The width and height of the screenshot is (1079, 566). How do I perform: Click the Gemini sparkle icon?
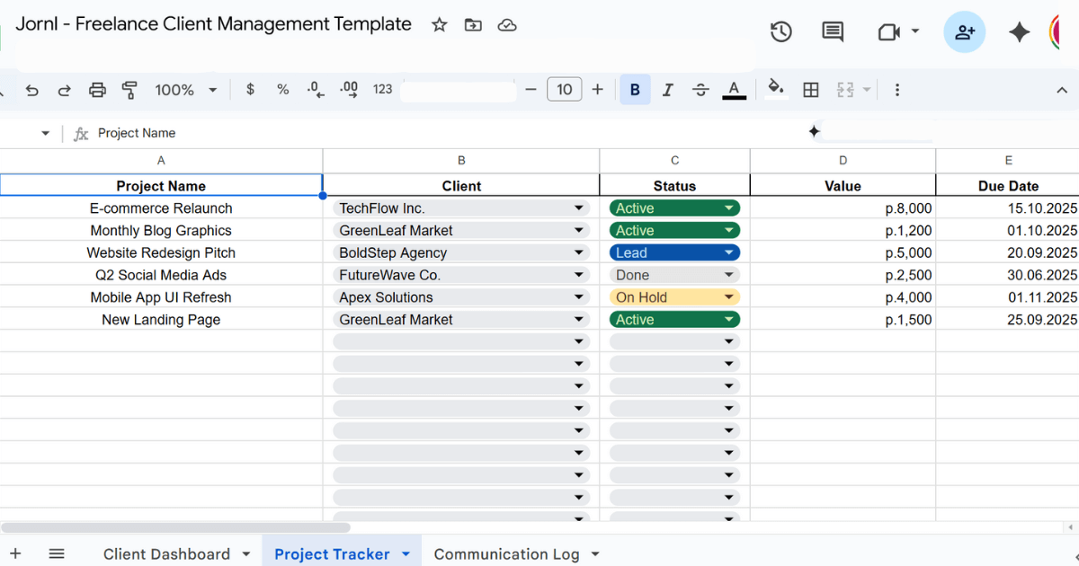tap(1019, 32)
